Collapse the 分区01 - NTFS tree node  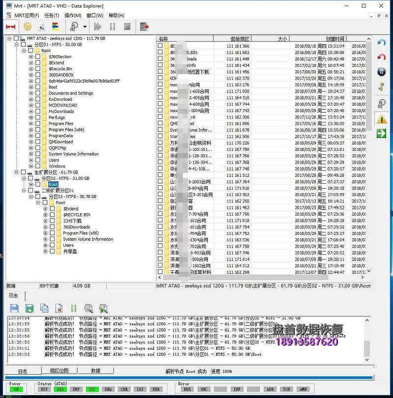(17, 45)
